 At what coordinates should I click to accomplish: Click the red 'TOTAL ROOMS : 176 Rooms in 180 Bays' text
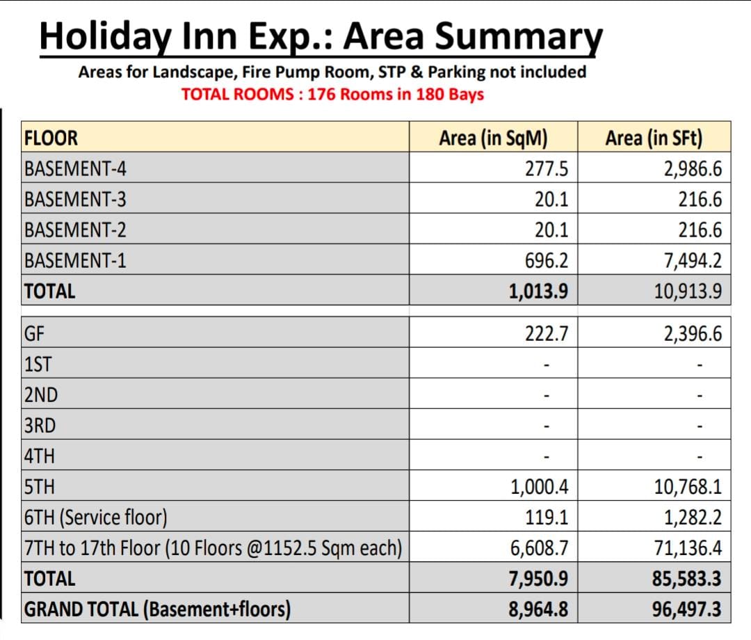coord(332,94)
